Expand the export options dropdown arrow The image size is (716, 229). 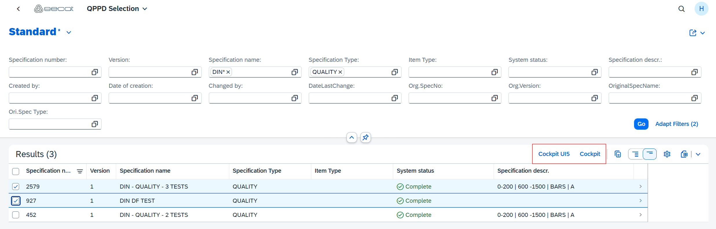[698, 154]
